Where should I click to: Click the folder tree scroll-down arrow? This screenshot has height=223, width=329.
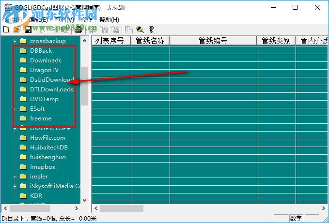pyautogui.click(x=85, y=200)
